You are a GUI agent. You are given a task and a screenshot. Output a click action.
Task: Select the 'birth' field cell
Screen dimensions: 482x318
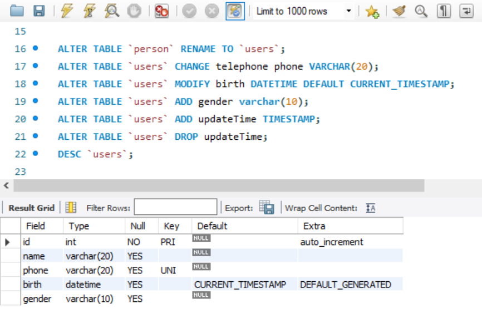click(42, 284)
